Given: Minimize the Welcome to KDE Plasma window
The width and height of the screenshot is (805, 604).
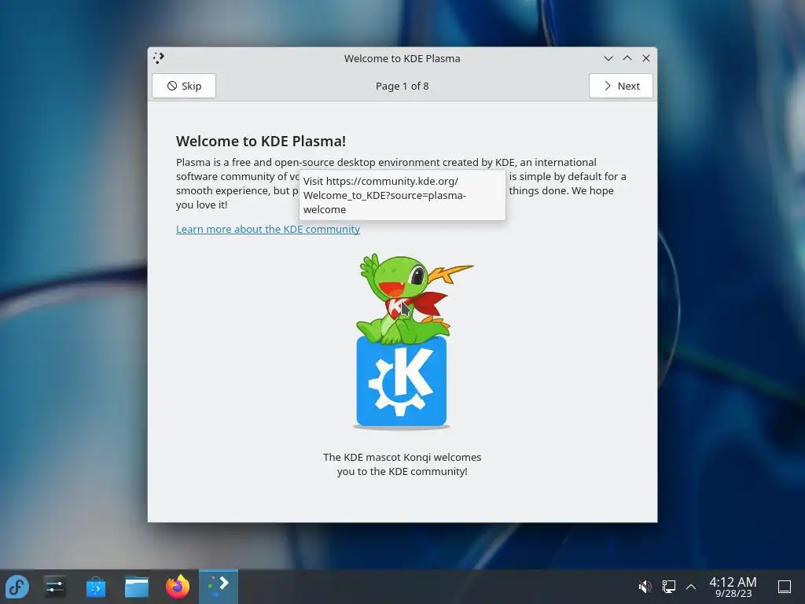Looking at the screenshot, I should 608,58.
